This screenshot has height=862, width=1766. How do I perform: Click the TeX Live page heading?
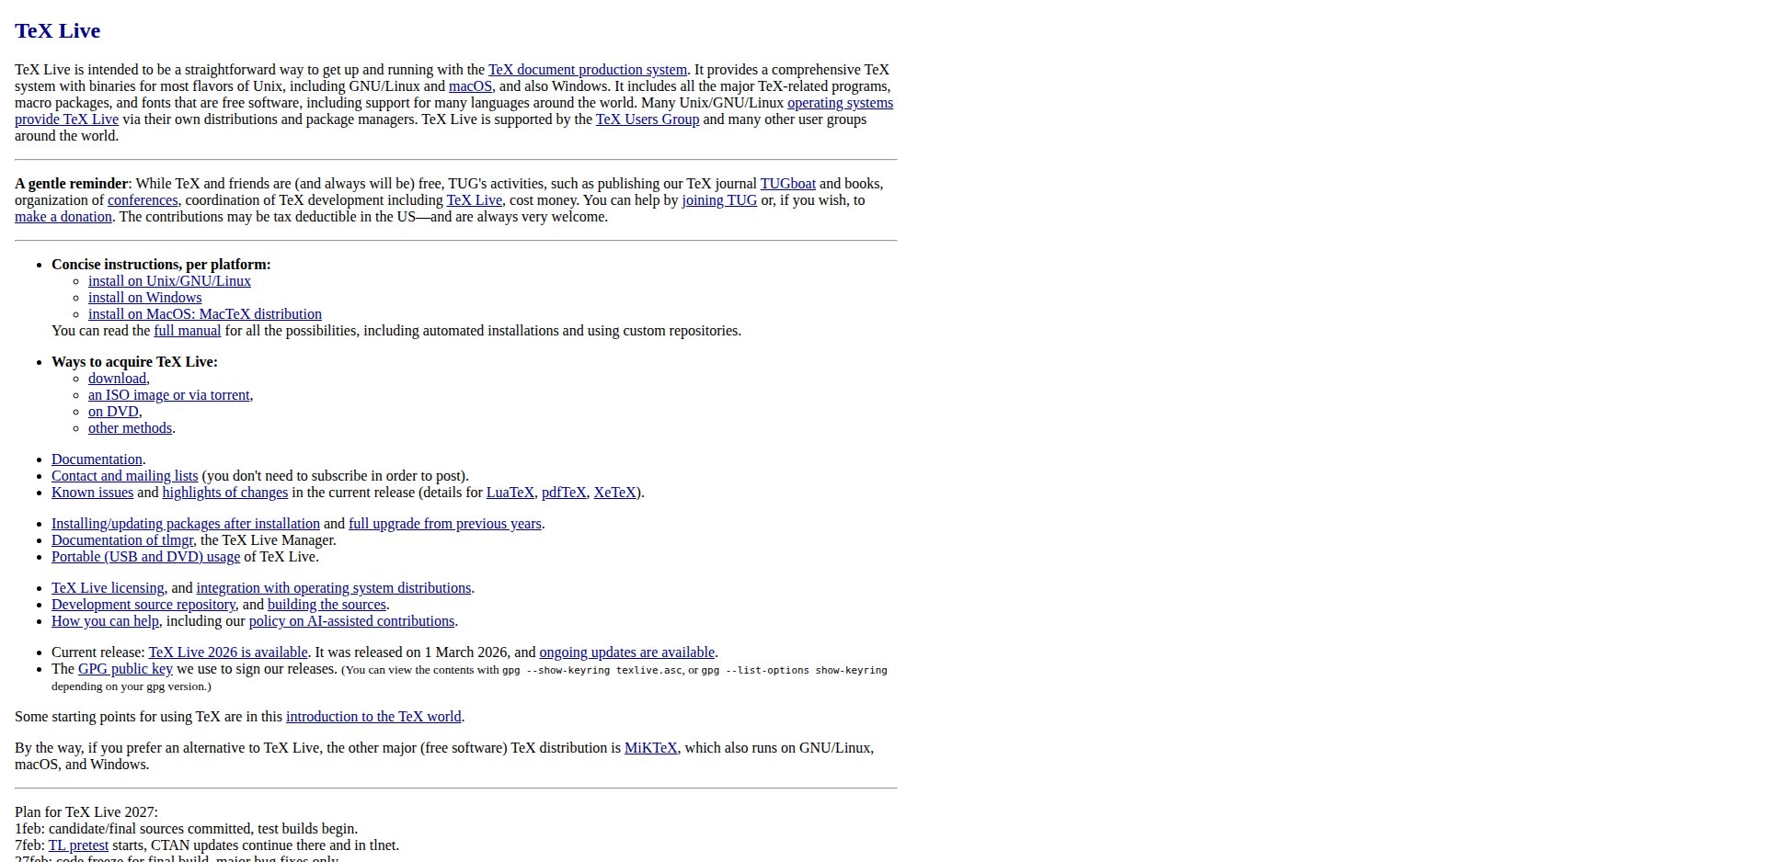coord(57,31)
